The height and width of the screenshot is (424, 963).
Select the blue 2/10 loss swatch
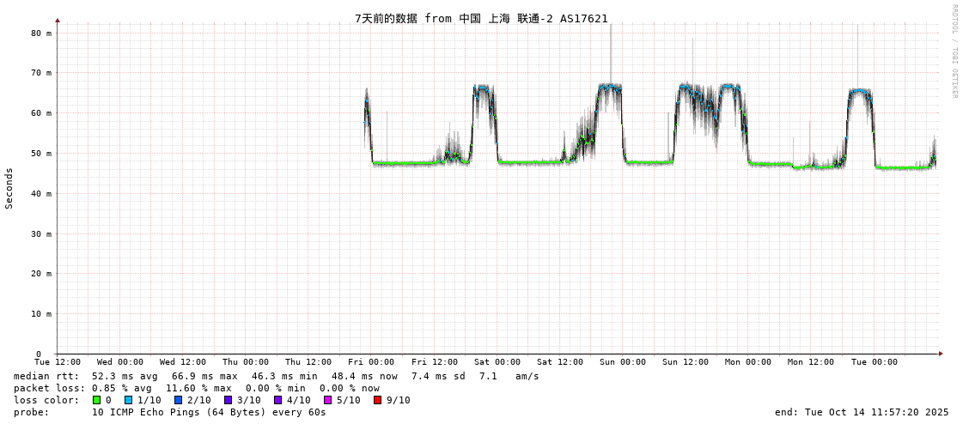(x=178, y=400)
